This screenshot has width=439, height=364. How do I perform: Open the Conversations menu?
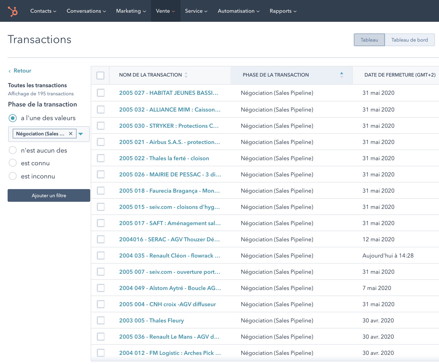pyautogui.click(x=86, y=11)
